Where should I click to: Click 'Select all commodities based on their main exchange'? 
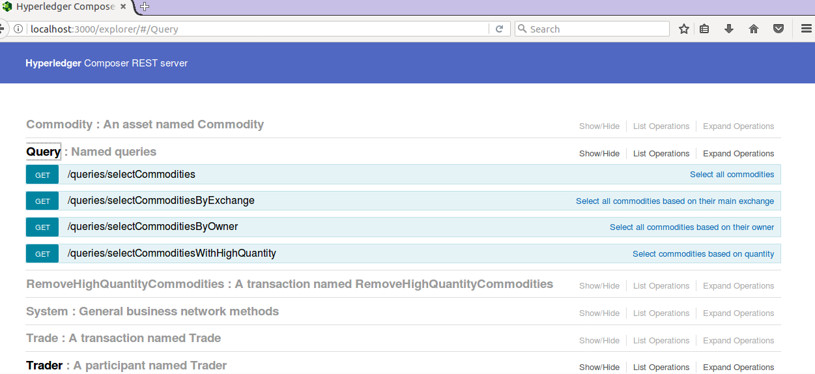coord(675,201)
